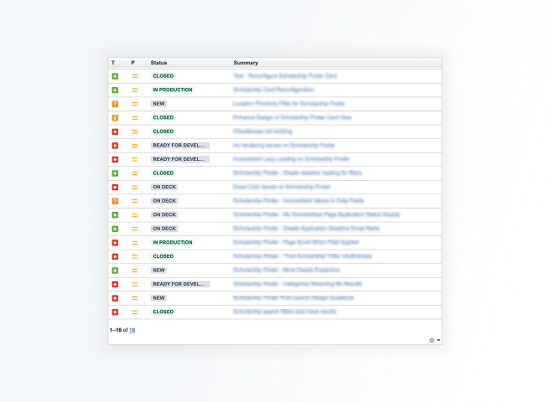The image size is (550, 402).
Task: Click the priority icon for More Details Expansion
Action: click(x=134, y=271)
